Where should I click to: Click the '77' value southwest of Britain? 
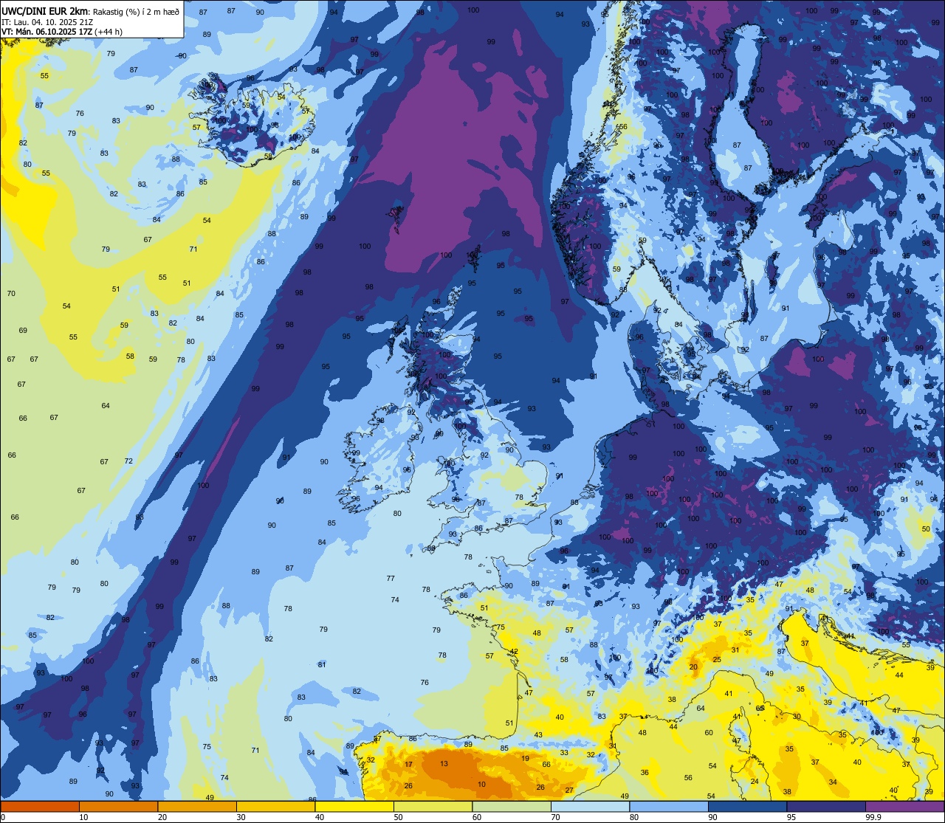point(391,579)
